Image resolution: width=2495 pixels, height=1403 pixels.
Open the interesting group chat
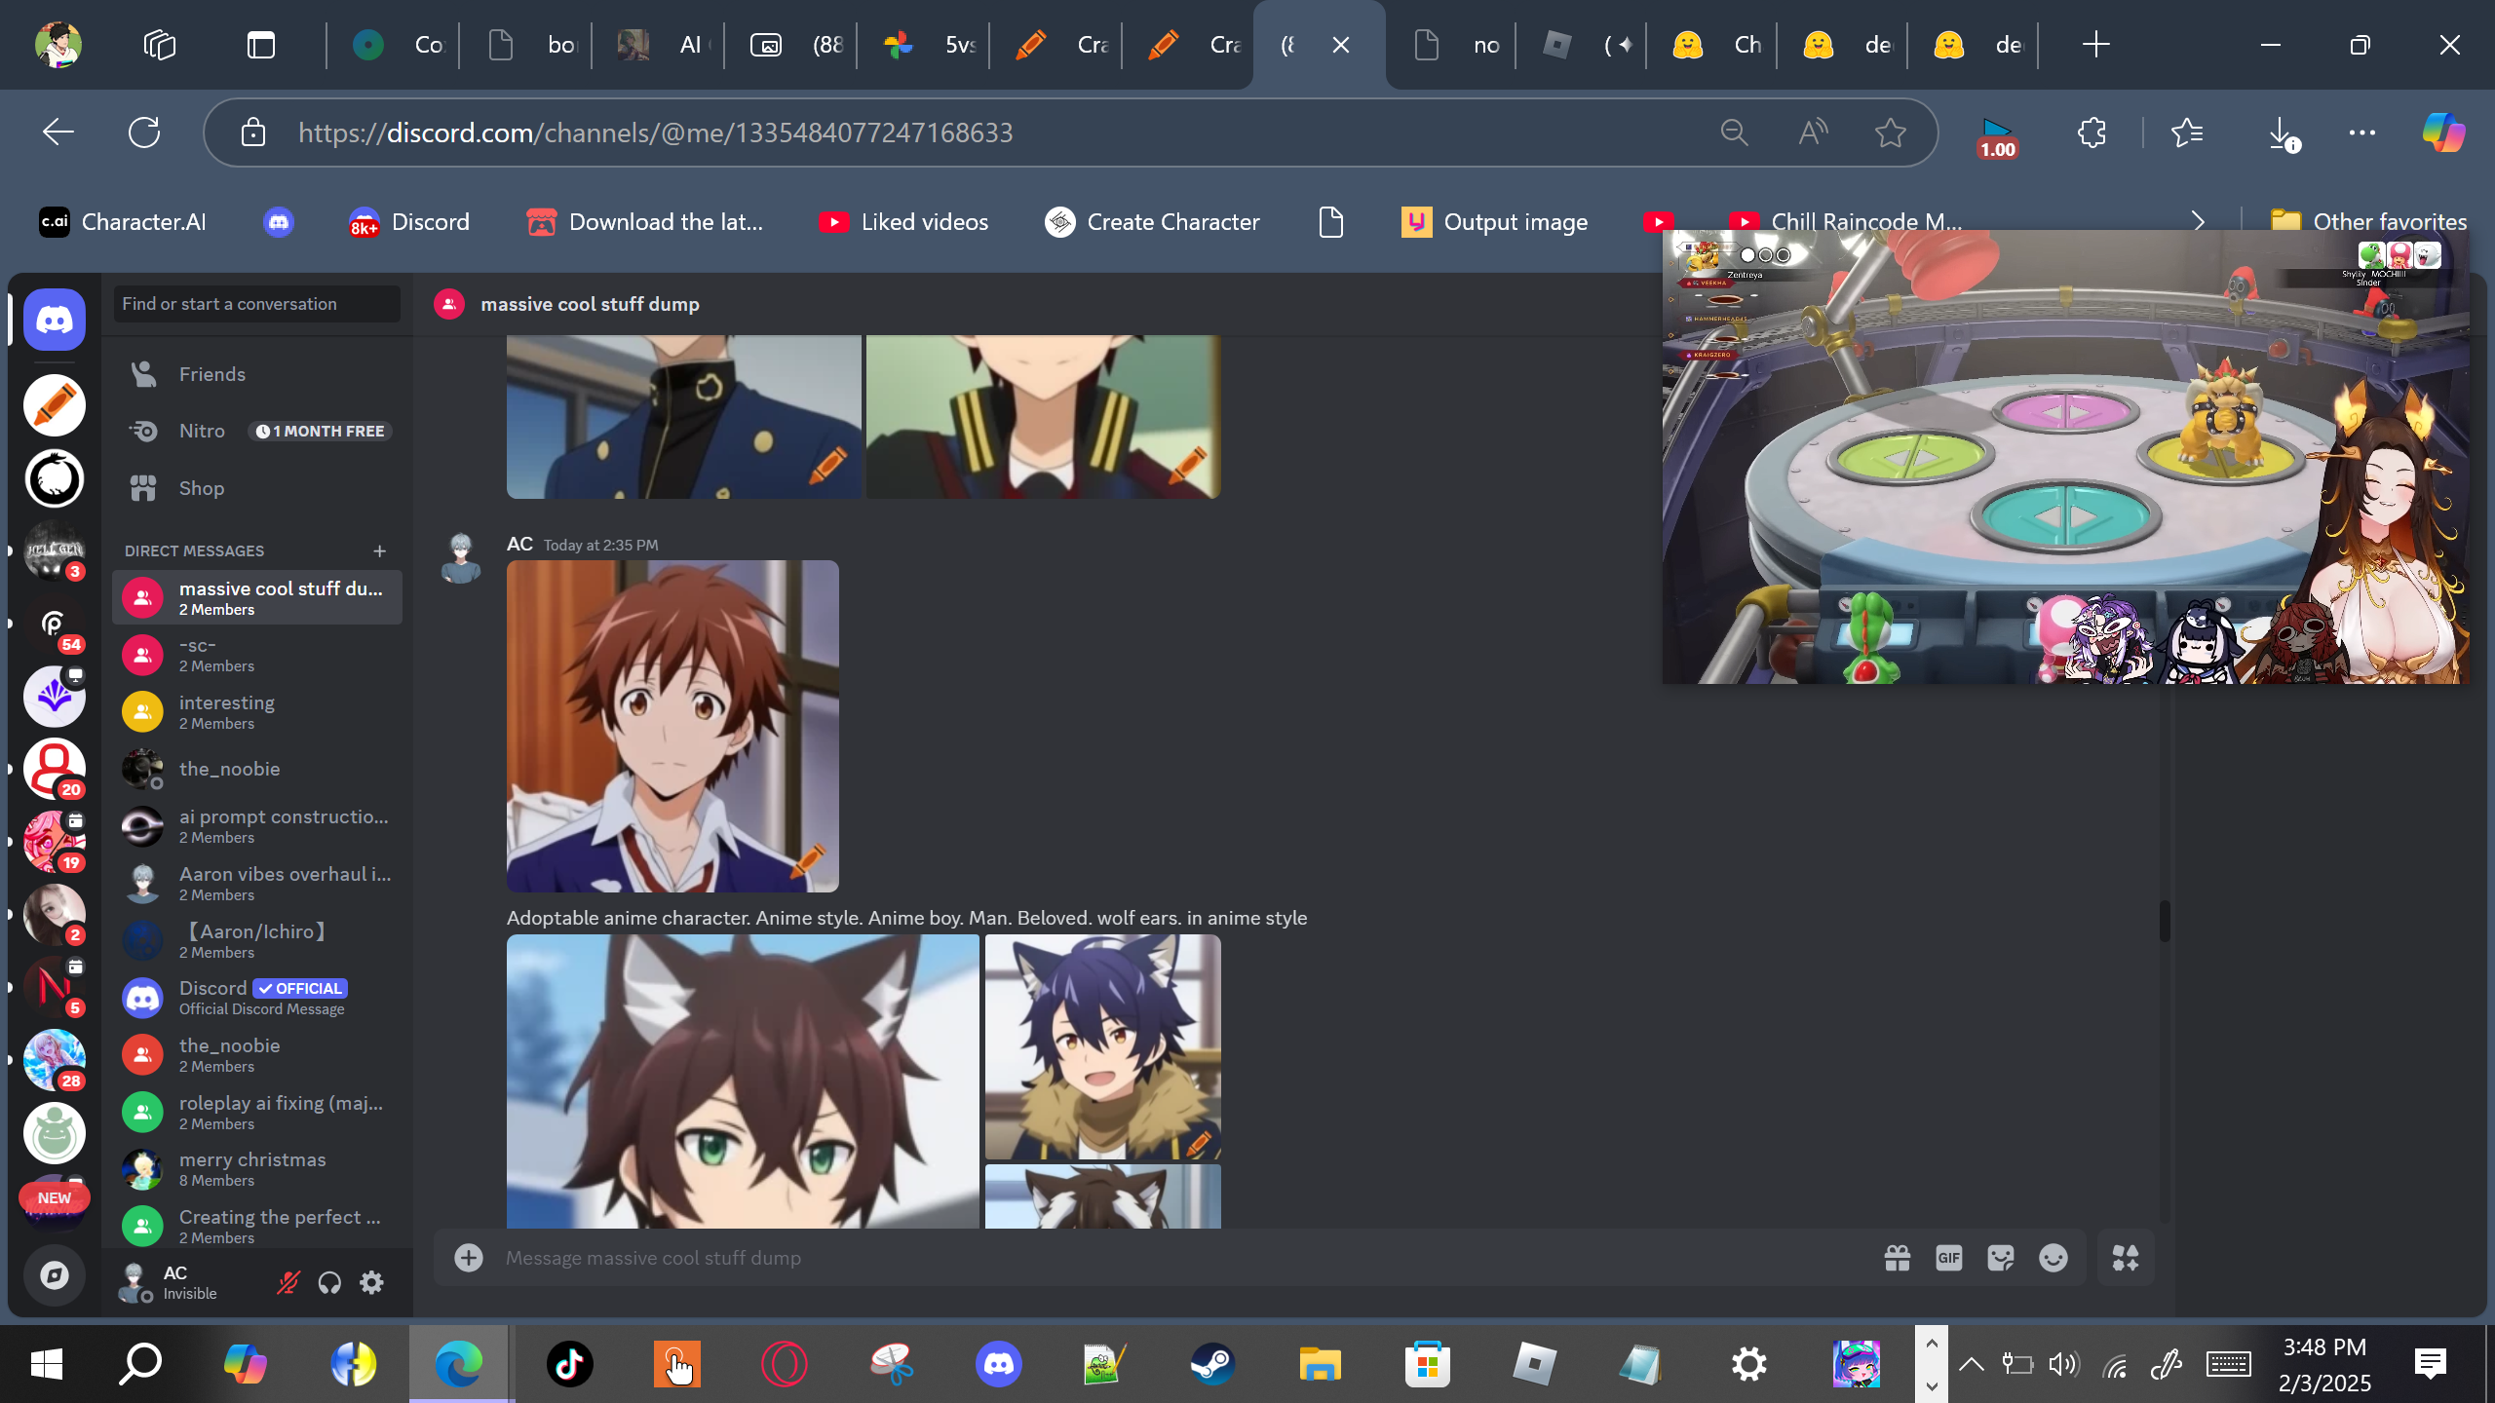[257, 712]
